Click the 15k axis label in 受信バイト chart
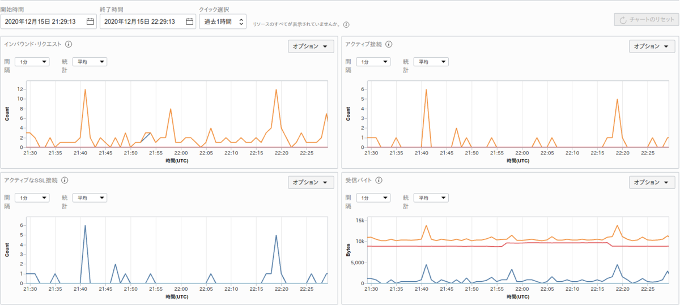The height and width of the screenshot is (305, 680). [360, 220]
